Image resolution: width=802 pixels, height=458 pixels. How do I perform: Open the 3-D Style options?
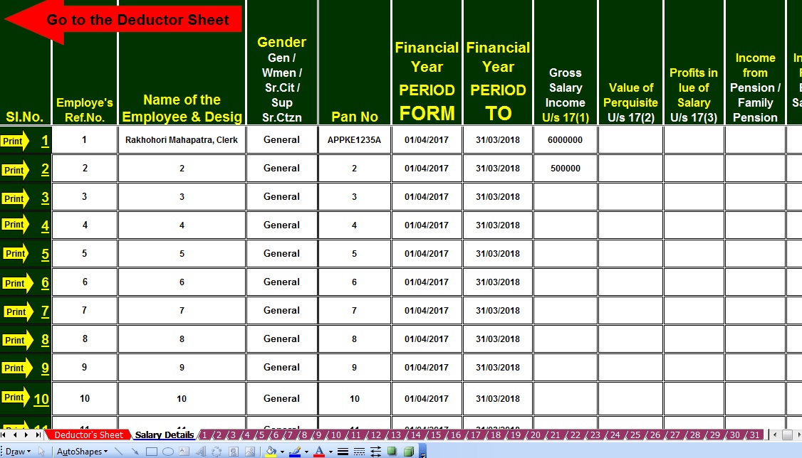409,452
